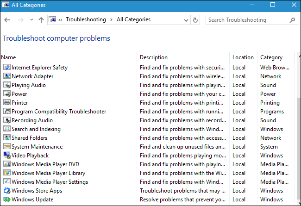This screenshot has height=206, width=301.
Task: Select Troubleshooting in the breadcrumb path
Action: pos(86,20)
